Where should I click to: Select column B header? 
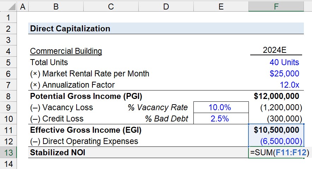tap(56, 7)
